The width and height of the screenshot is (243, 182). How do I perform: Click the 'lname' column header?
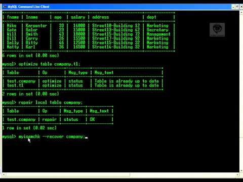pyautogui.click(x=32, y=17)
